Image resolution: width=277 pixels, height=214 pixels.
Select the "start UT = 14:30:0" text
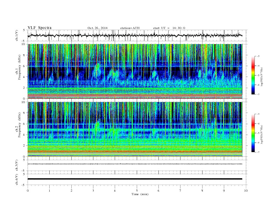coord(169,28)
